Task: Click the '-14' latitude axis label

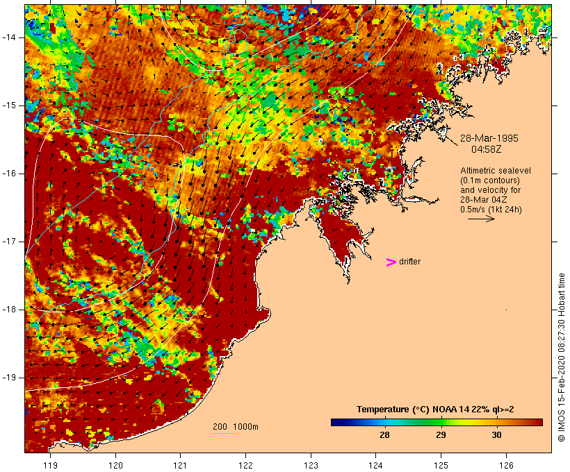Action: point(9,37)
